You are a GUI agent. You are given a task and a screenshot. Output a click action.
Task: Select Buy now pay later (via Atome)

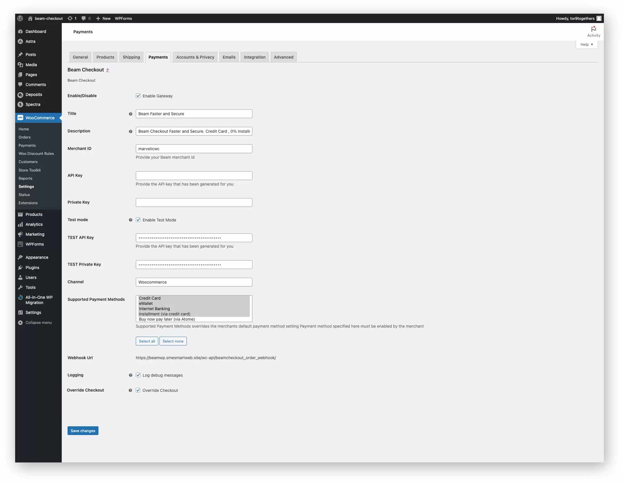(x=194, y=319)
